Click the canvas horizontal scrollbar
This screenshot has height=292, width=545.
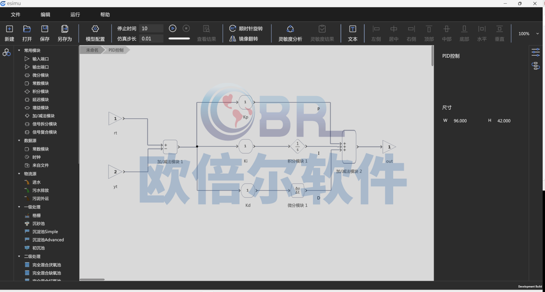click(92, 279)
